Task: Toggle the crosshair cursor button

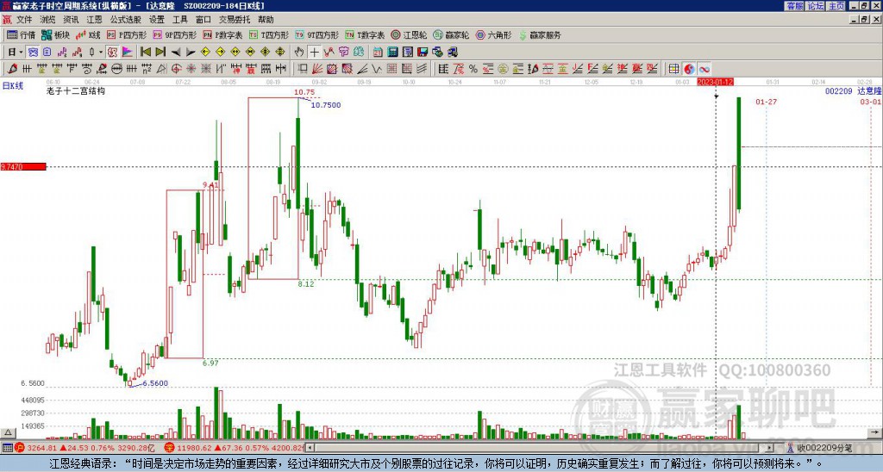Action: point(314,52)
